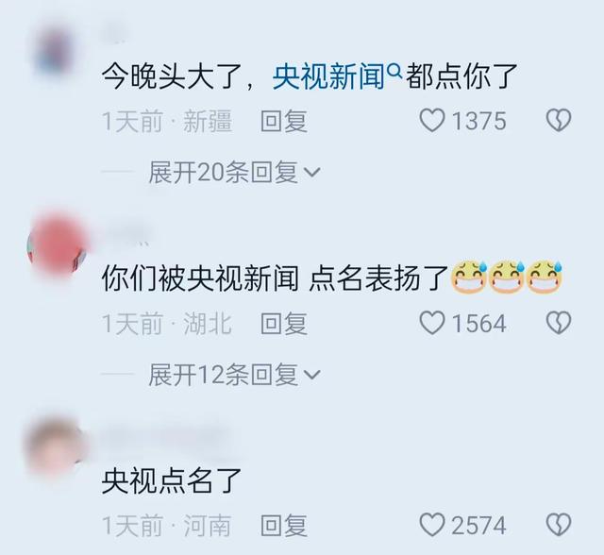This screenshot has height=555, width=604.
Task: Select comment 你们被央视新闻 点名表扬了
Action: (x=275, y=278)
